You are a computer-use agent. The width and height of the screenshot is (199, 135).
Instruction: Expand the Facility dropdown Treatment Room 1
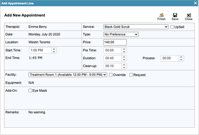pyautogui.click(x=68, y=75)
